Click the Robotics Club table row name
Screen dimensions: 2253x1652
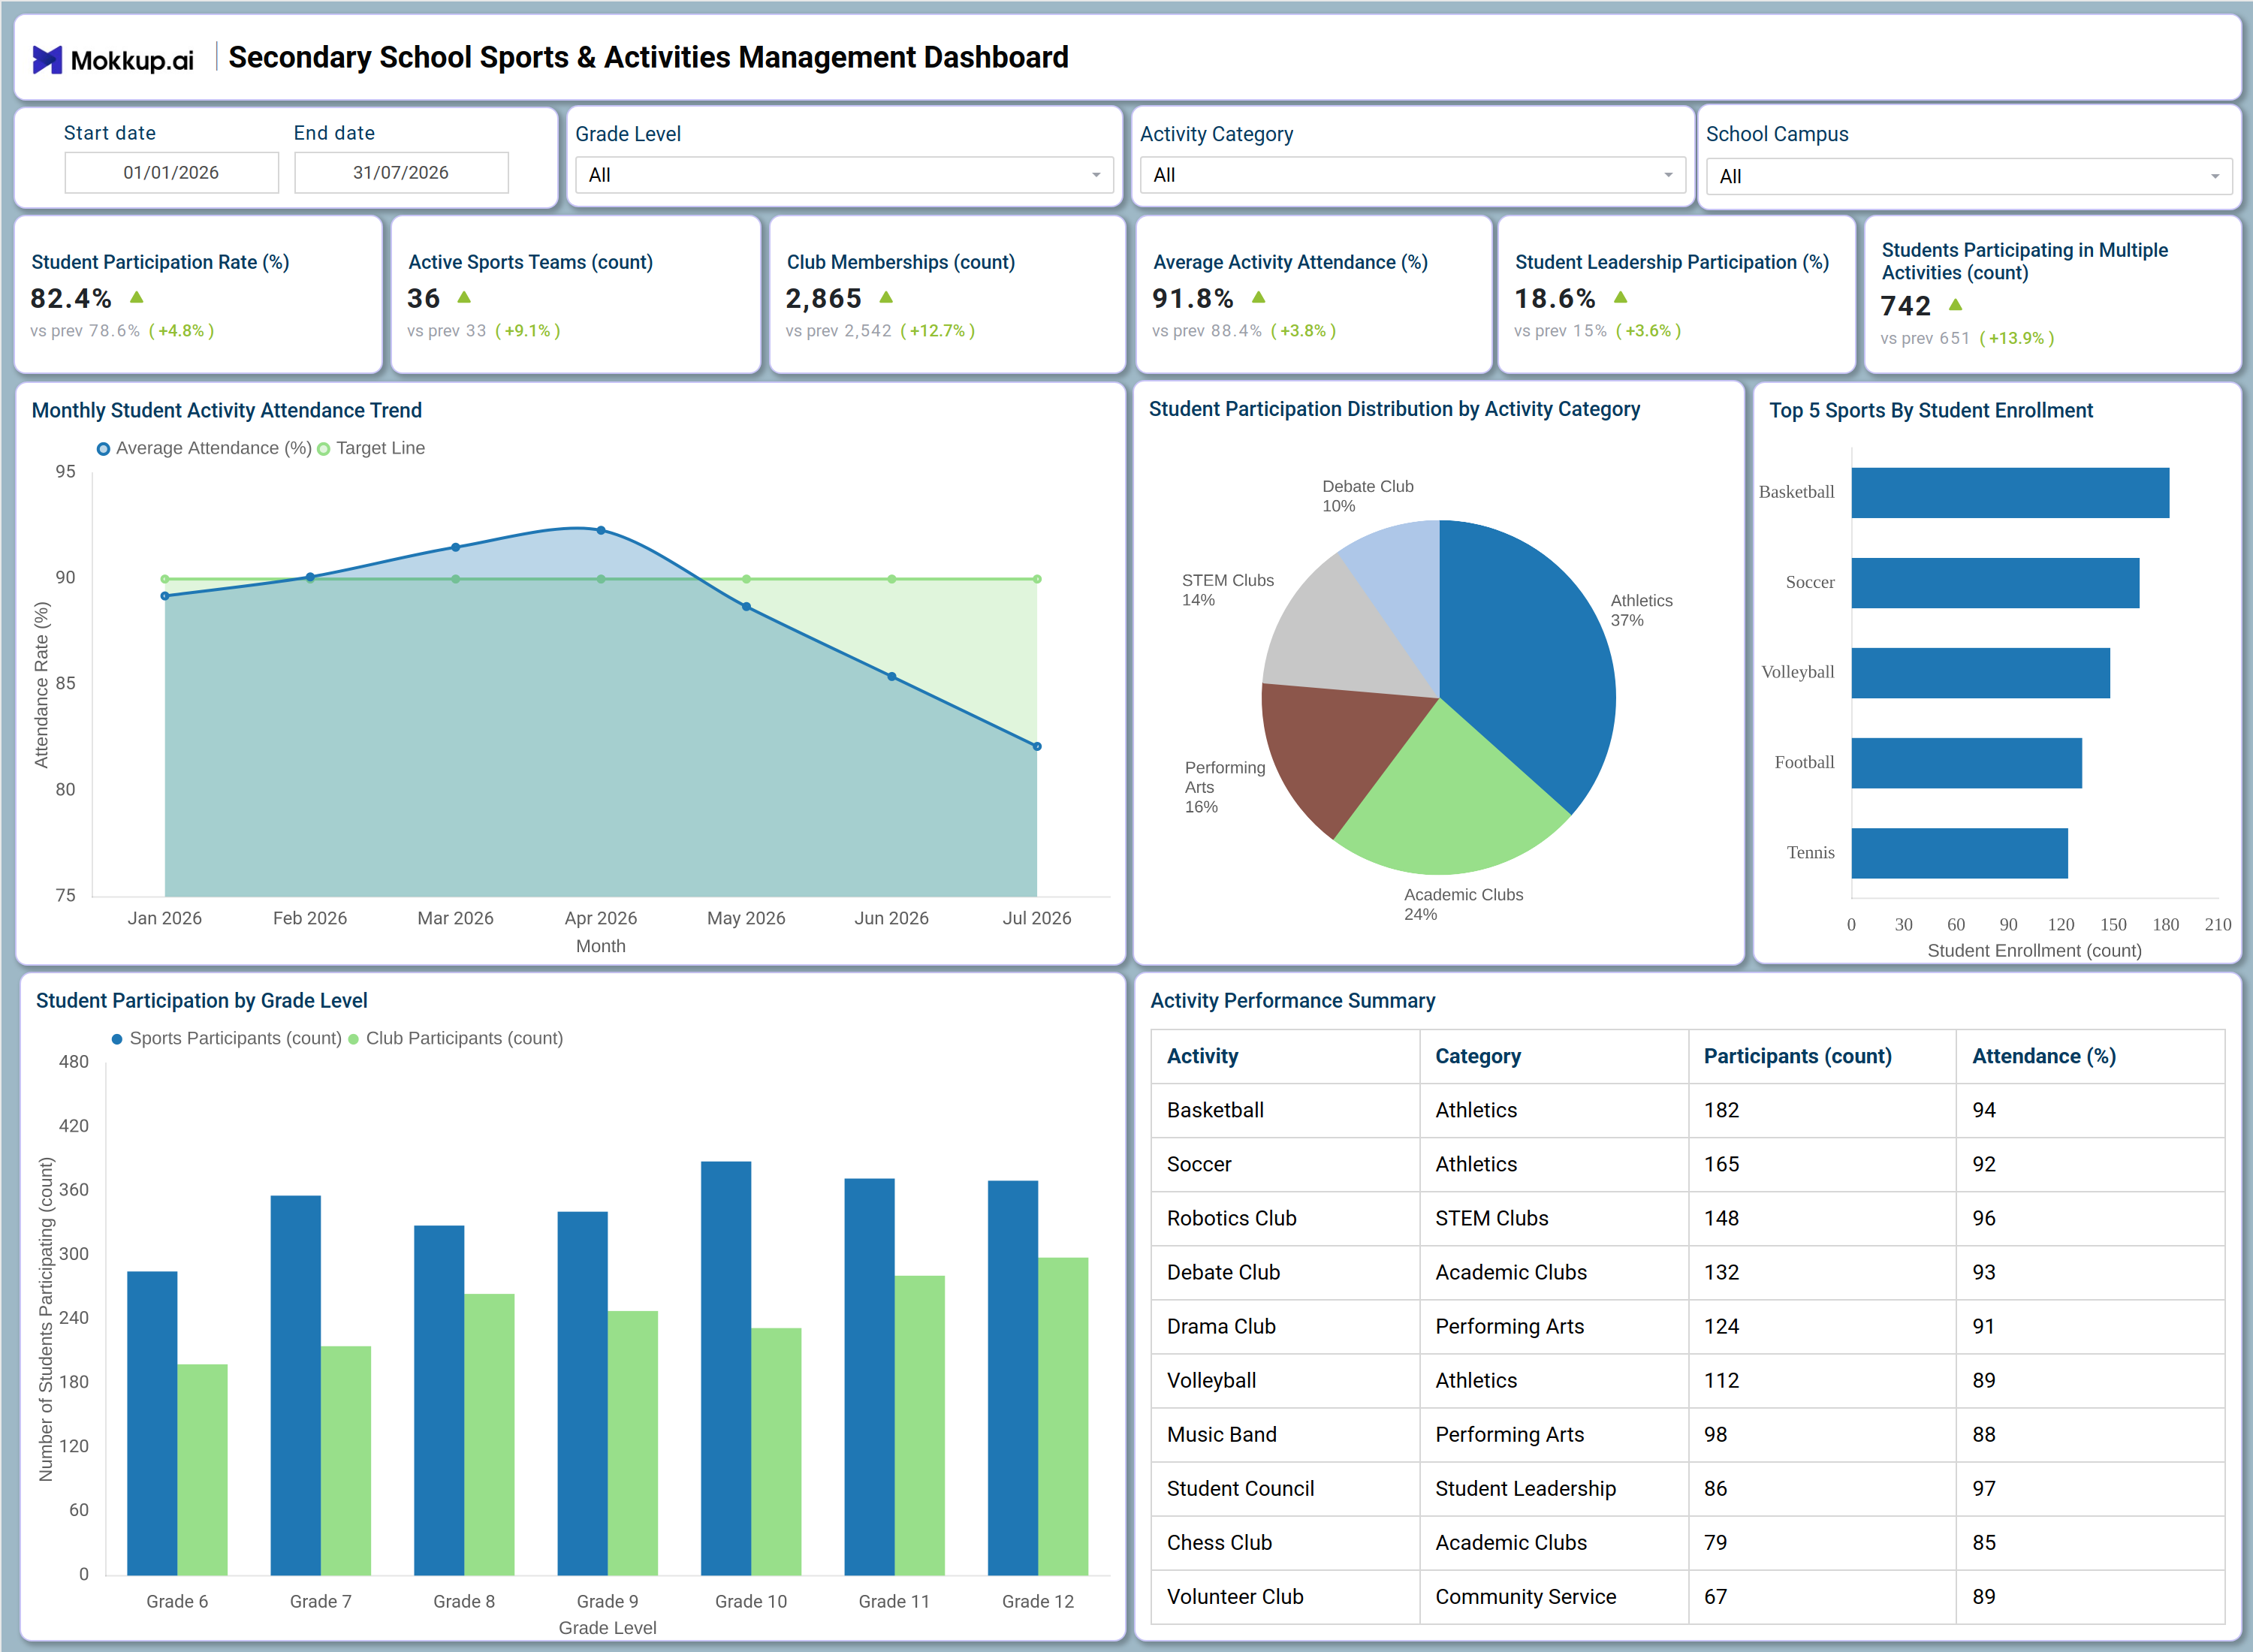pyautogui.click(x=1231, y=1218)
